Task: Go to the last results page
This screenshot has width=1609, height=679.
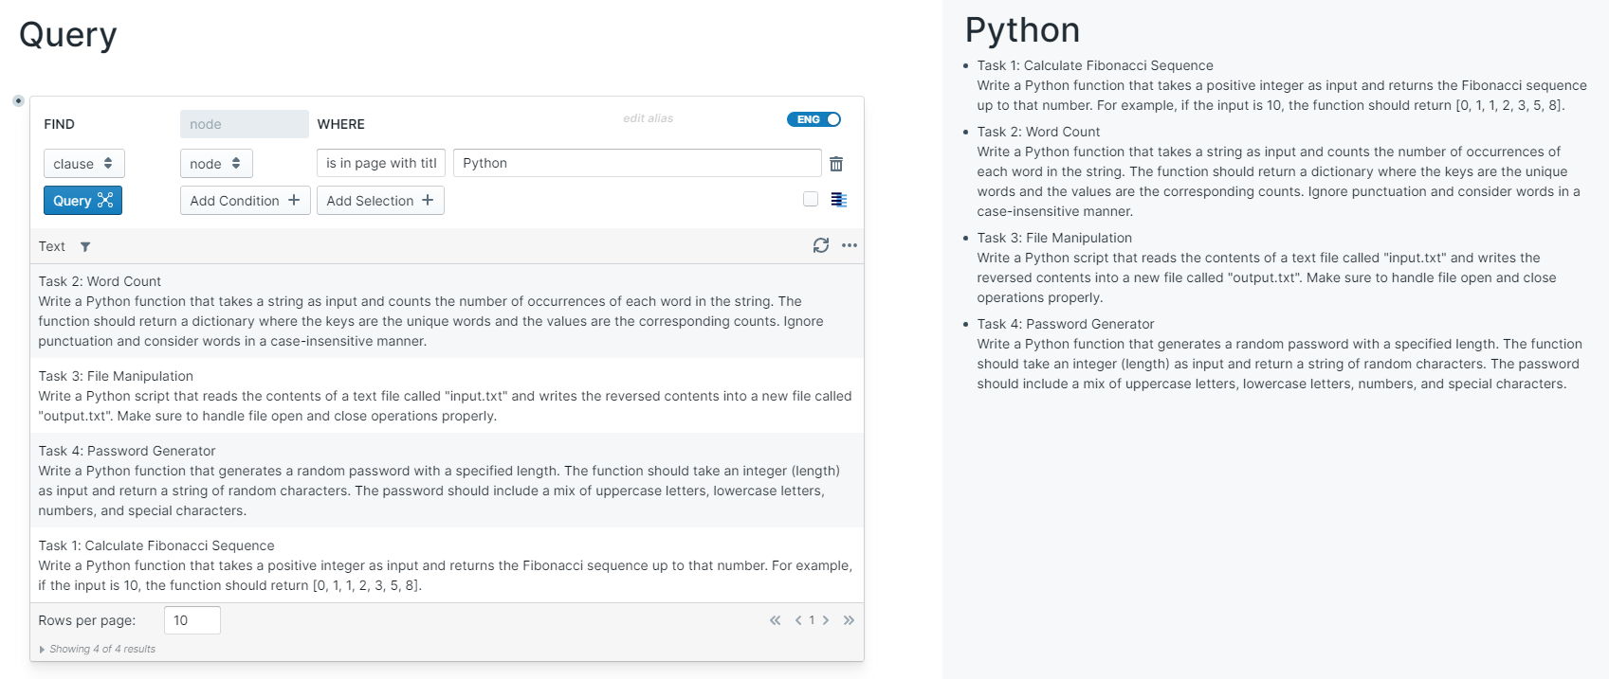Action: point(849,620)
